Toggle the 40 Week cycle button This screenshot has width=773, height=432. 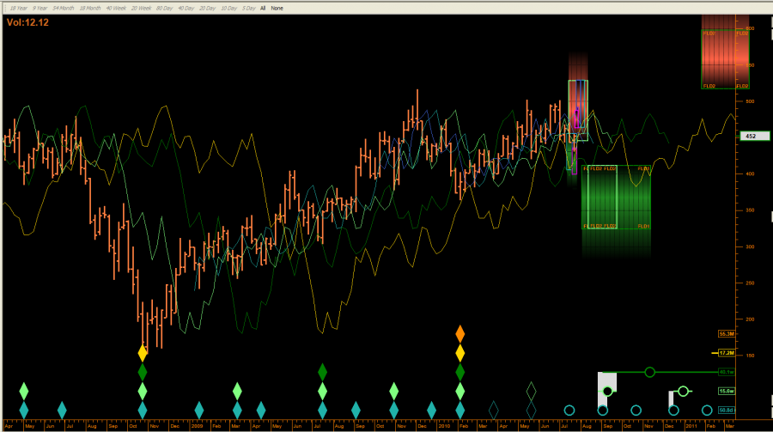pos(116,9)
